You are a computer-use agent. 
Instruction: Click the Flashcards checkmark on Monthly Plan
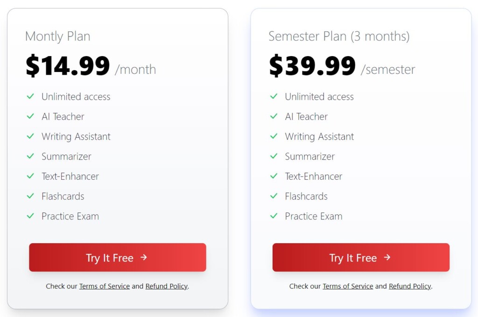(x=31, y=197)
